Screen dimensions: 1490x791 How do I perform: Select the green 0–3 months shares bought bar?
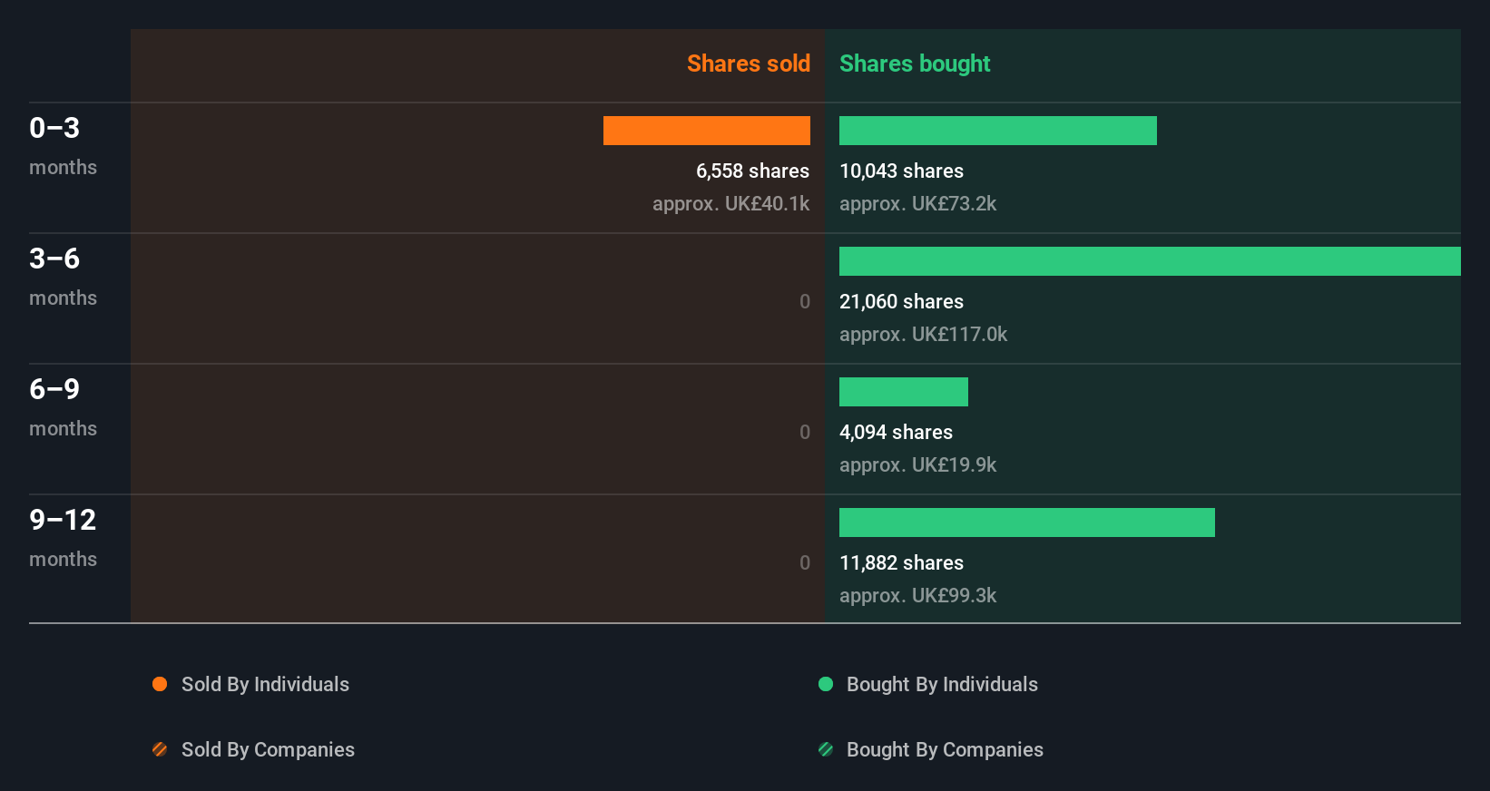pos(998,131)
